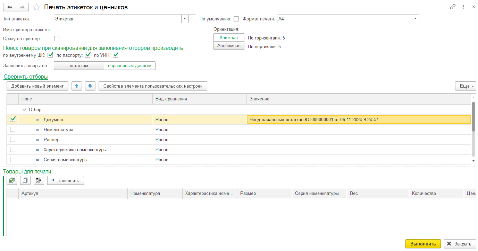Image resolution: width=478 pixels, height=251 pixels.
Task: Add form to favorites with star icon
Action: click(36, 7)
